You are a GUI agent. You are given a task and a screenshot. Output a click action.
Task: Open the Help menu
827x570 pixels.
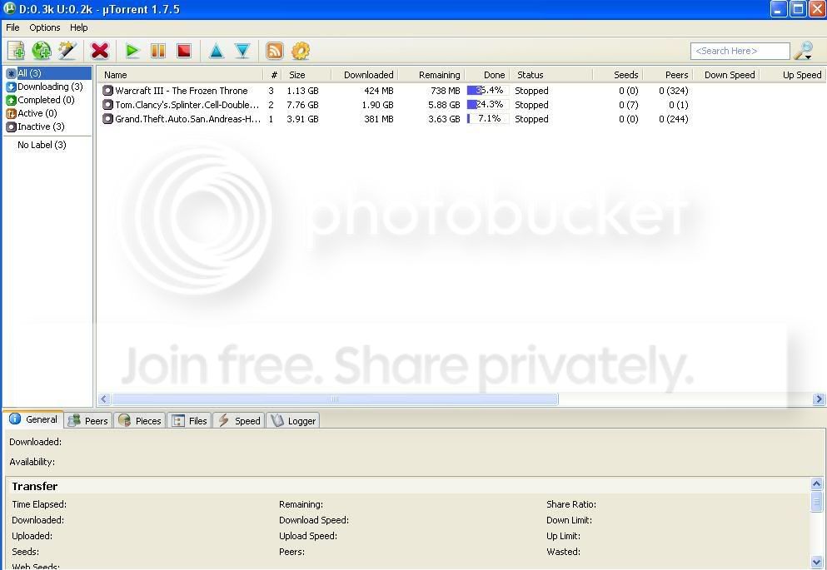79,27
